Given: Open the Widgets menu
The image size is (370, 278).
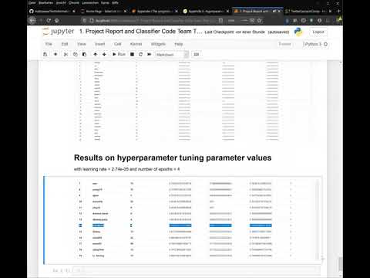Looking at the screenshot, I should (158, 44).
